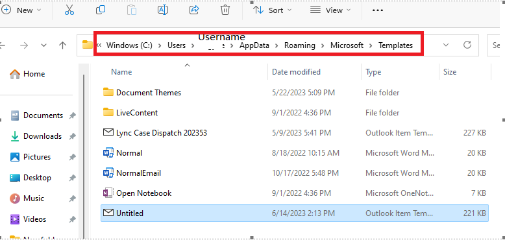Viewport: 505px width, 240px height.
Task: Open the Sort dropdown
Action: pos(272,10)
